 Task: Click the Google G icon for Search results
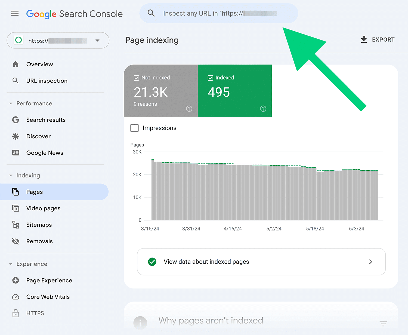coord(16,120)
